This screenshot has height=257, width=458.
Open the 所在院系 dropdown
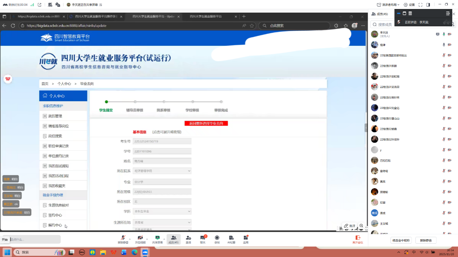[x=162, y=171]
